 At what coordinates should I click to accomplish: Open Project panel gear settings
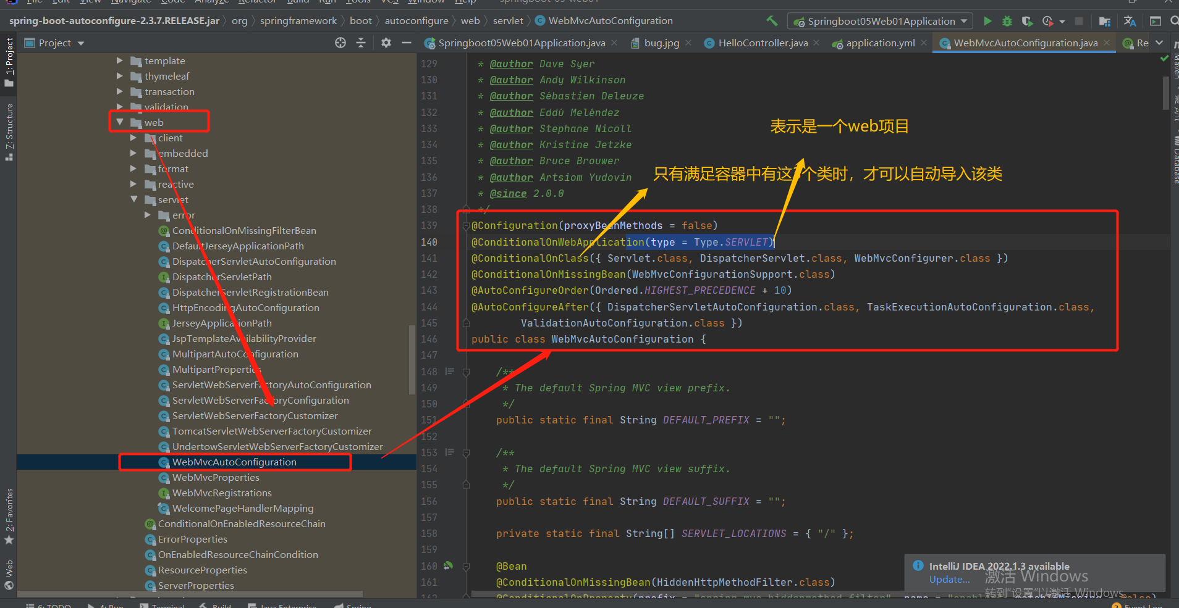click(386, 43)
